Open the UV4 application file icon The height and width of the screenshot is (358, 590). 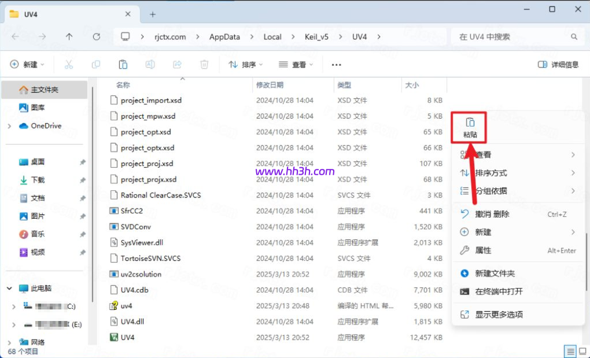tap(114, 337)
